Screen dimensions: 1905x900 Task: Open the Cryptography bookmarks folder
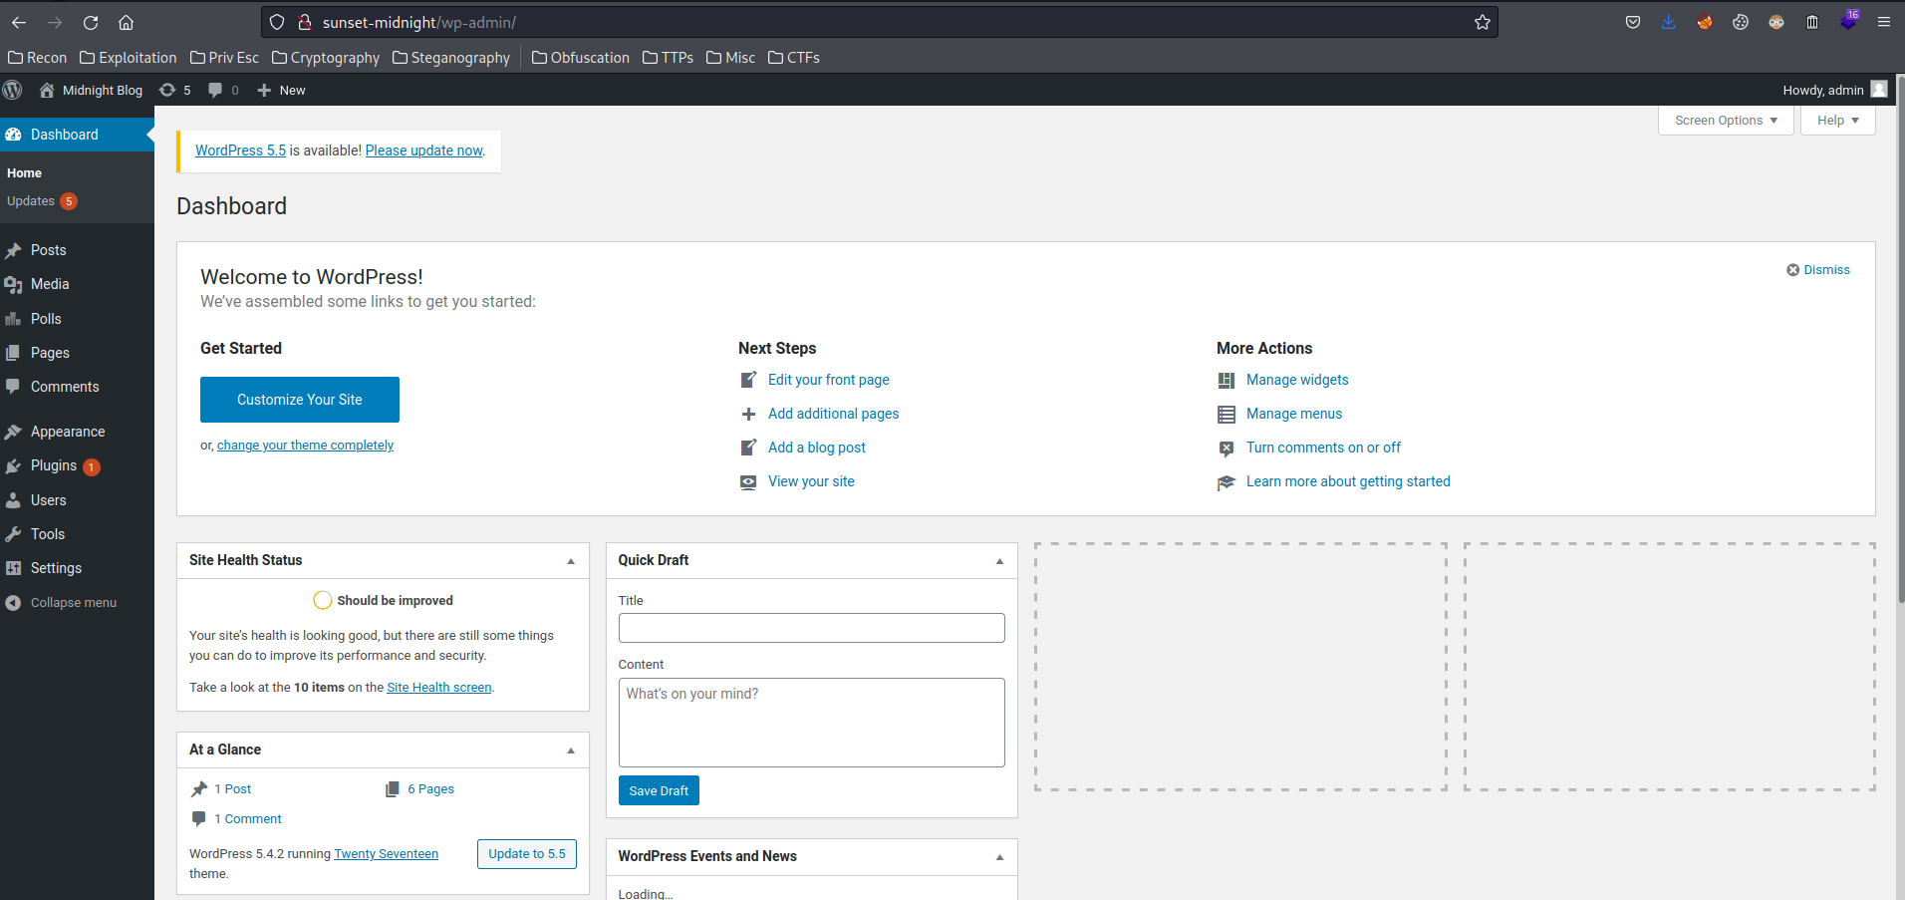(x=326, y=58)
